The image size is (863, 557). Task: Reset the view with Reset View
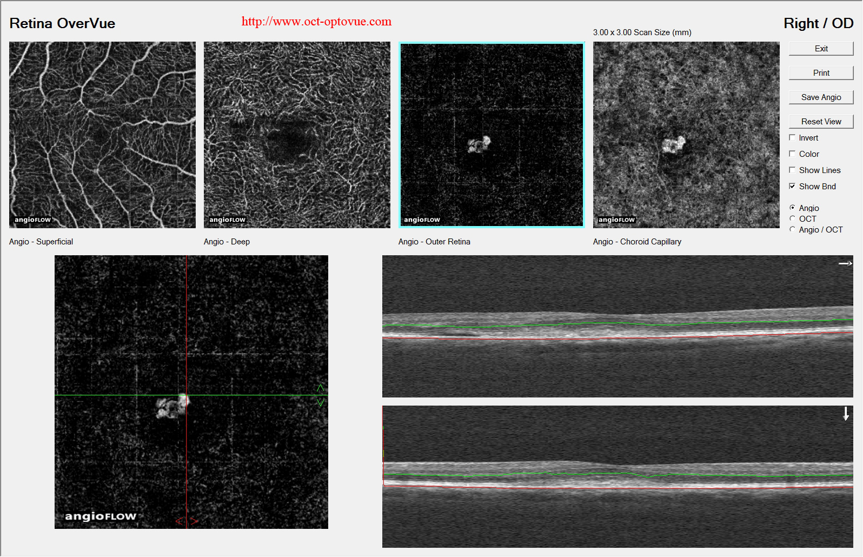point(821,122)
